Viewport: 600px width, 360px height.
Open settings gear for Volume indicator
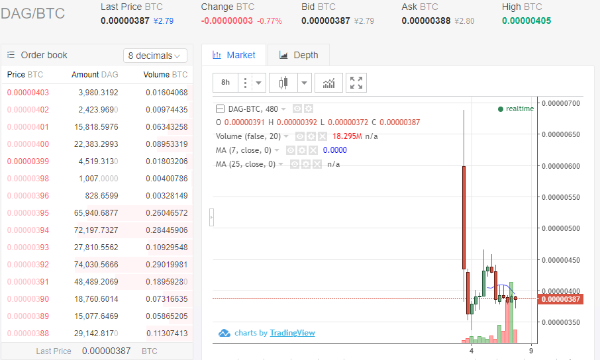[x=311, y=136]
